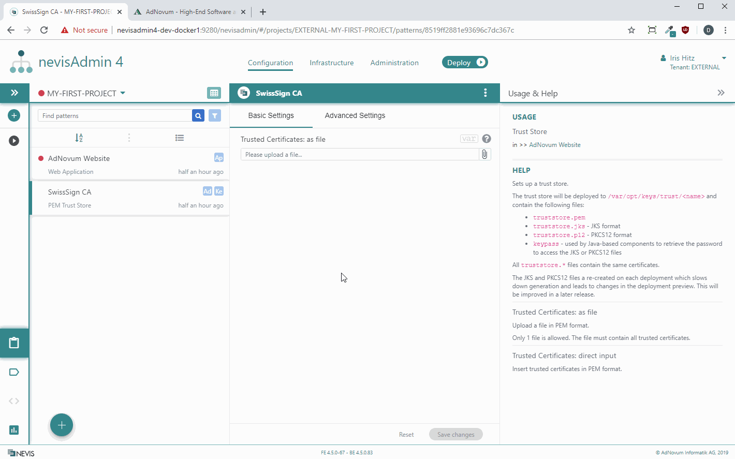
Task: Open the tag labels icon in sidebar
Action: (x=14, y=372)
